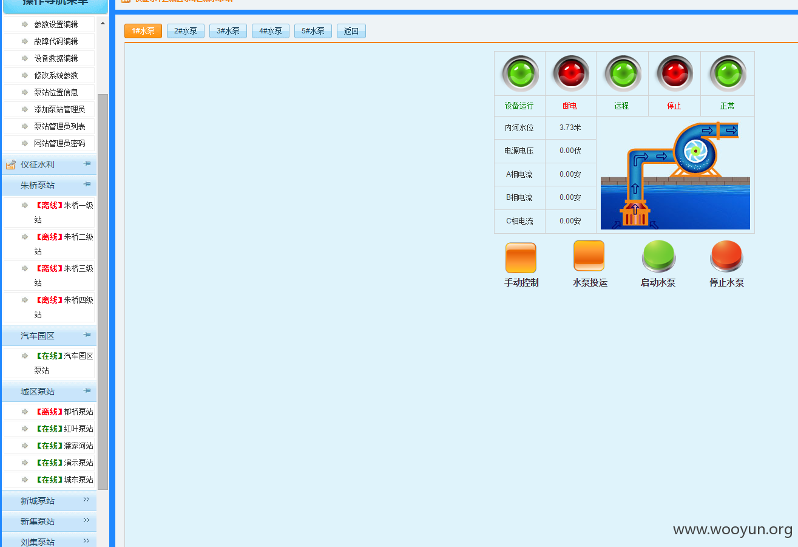Image resolution: width=798 pixels, height=547 pixels.
Task: Collapse the 仪征水利 section pin
Action: (x=87, y=163)
